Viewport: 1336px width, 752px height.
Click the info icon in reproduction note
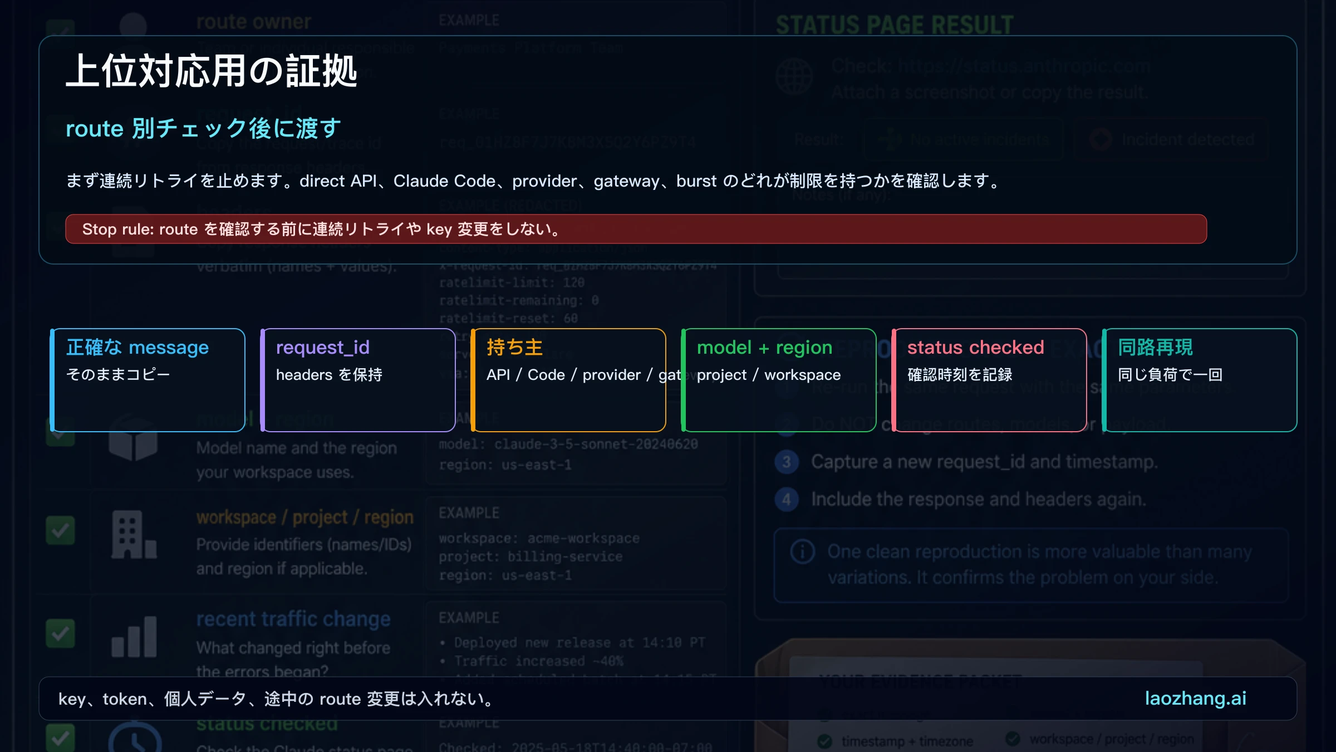[x=802, y=552]
